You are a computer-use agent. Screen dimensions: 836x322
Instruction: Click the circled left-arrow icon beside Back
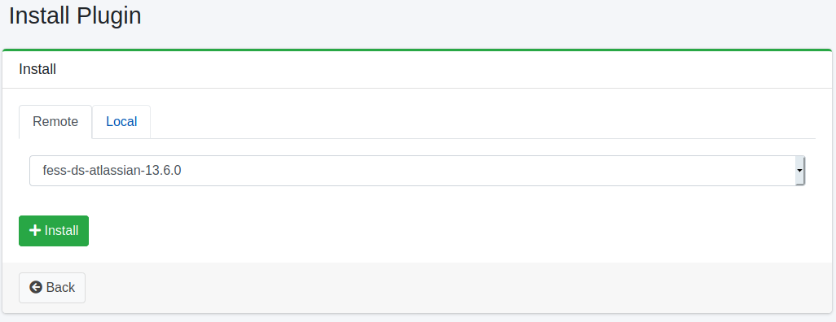[x=36, y=288]
